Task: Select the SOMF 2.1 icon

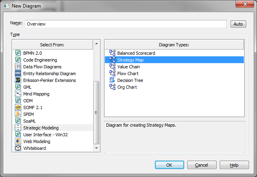Action: pyautogui.click(x=18, y=107)
